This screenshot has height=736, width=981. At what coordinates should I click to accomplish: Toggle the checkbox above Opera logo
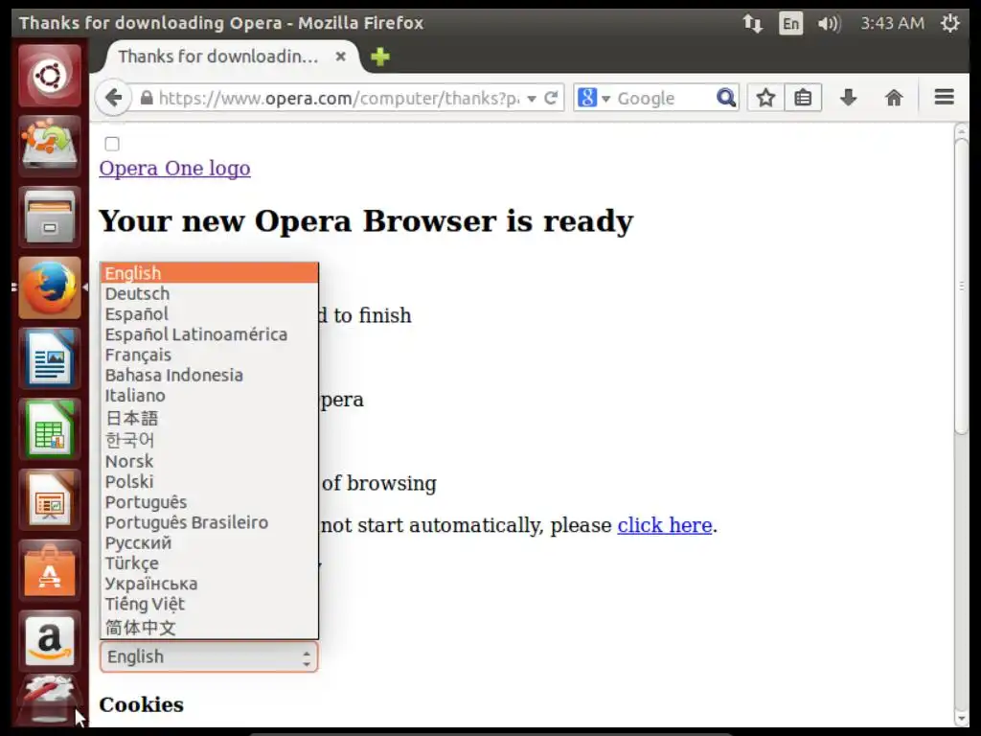(x=112, y=144)
